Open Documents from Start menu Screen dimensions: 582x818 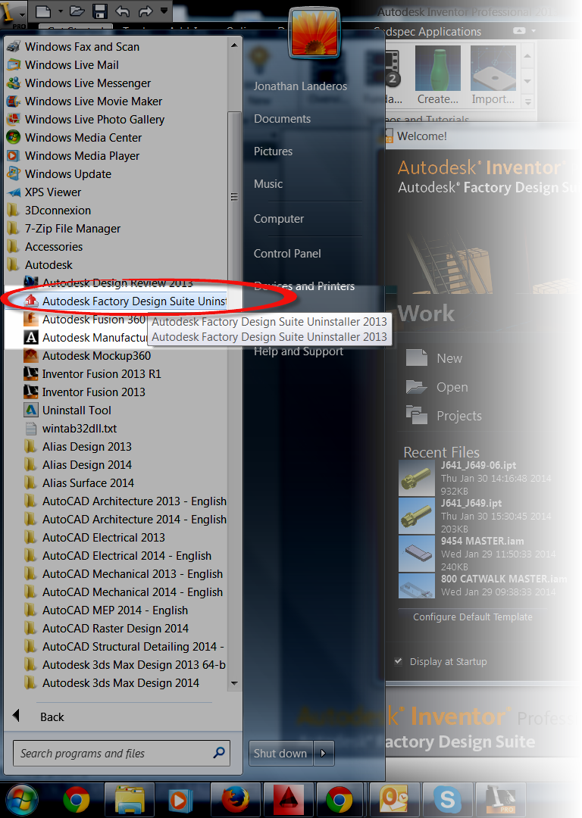tap(283, 119)
